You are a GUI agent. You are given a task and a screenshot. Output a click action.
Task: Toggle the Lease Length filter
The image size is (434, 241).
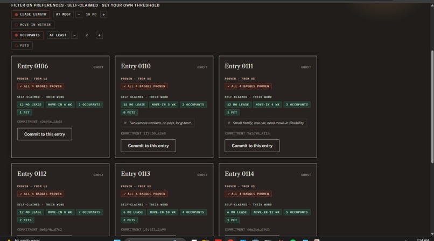pyautogui.click(x=31, y=15)
